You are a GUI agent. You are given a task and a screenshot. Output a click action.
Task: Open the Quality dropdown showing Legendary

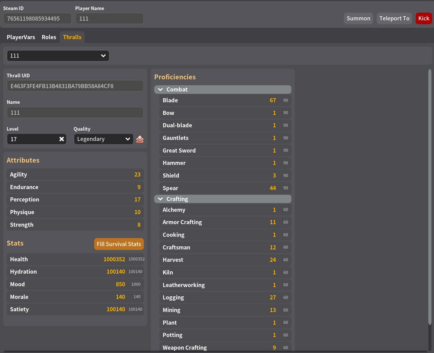pyautogui.click(x=103, y=139)
